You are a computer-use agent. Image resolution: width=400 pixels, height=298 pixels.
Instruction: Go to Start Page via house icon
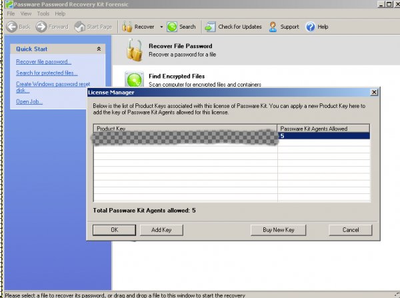click(x=80, y=27)
